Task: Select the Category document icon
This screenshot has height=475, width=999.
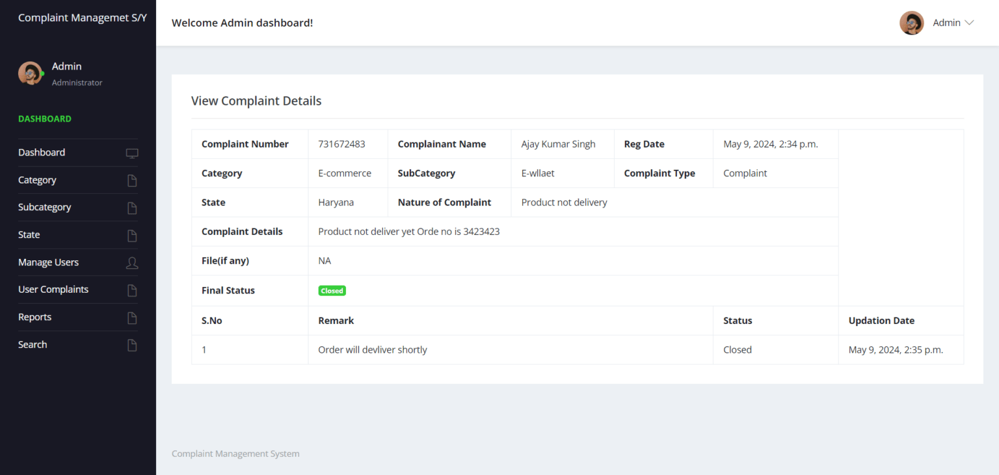Action: click(x=132, y=180)
